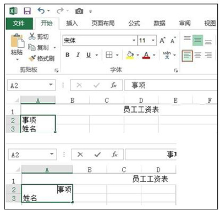Click upper formula bar containing 事项
Screen dimensions: 220x210
170,85
